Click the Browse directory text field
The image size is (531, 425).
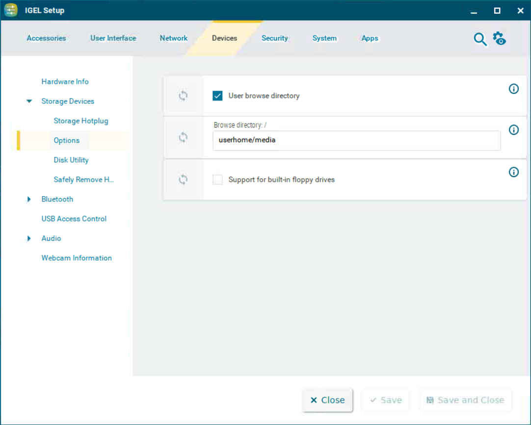point(356,140)
